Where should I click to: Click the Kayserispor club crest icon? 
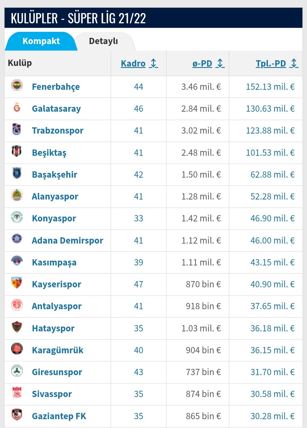tap(17, 283)
